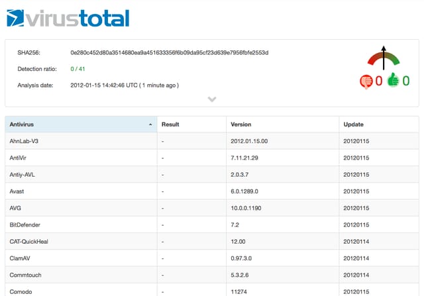Click the VirusTotal logo
This screenshot has height=296, width=424.
68,19
